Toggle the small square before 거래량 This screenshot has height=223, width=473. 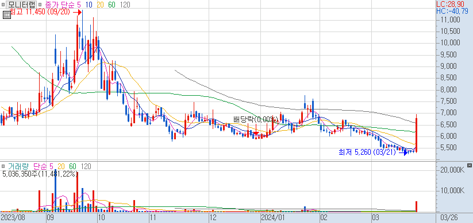click(3, 166)
